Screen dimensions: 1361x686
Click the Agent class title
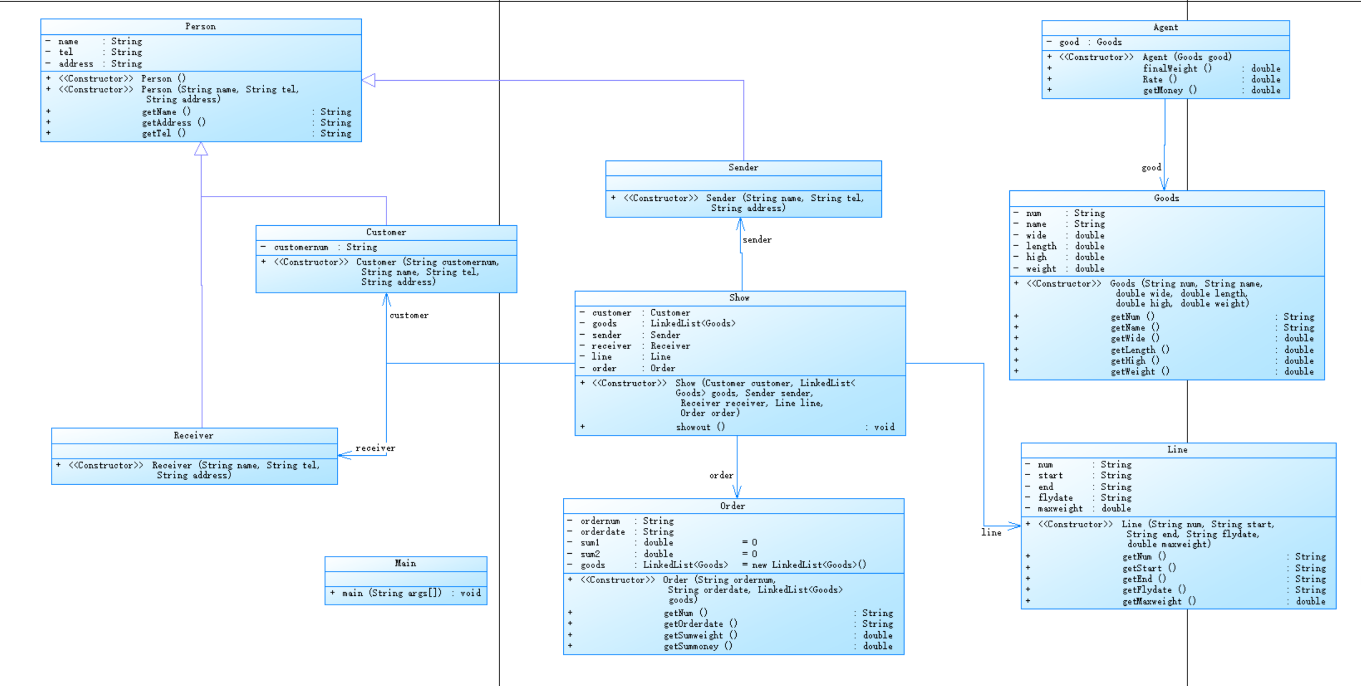(x=1165, y=28)
